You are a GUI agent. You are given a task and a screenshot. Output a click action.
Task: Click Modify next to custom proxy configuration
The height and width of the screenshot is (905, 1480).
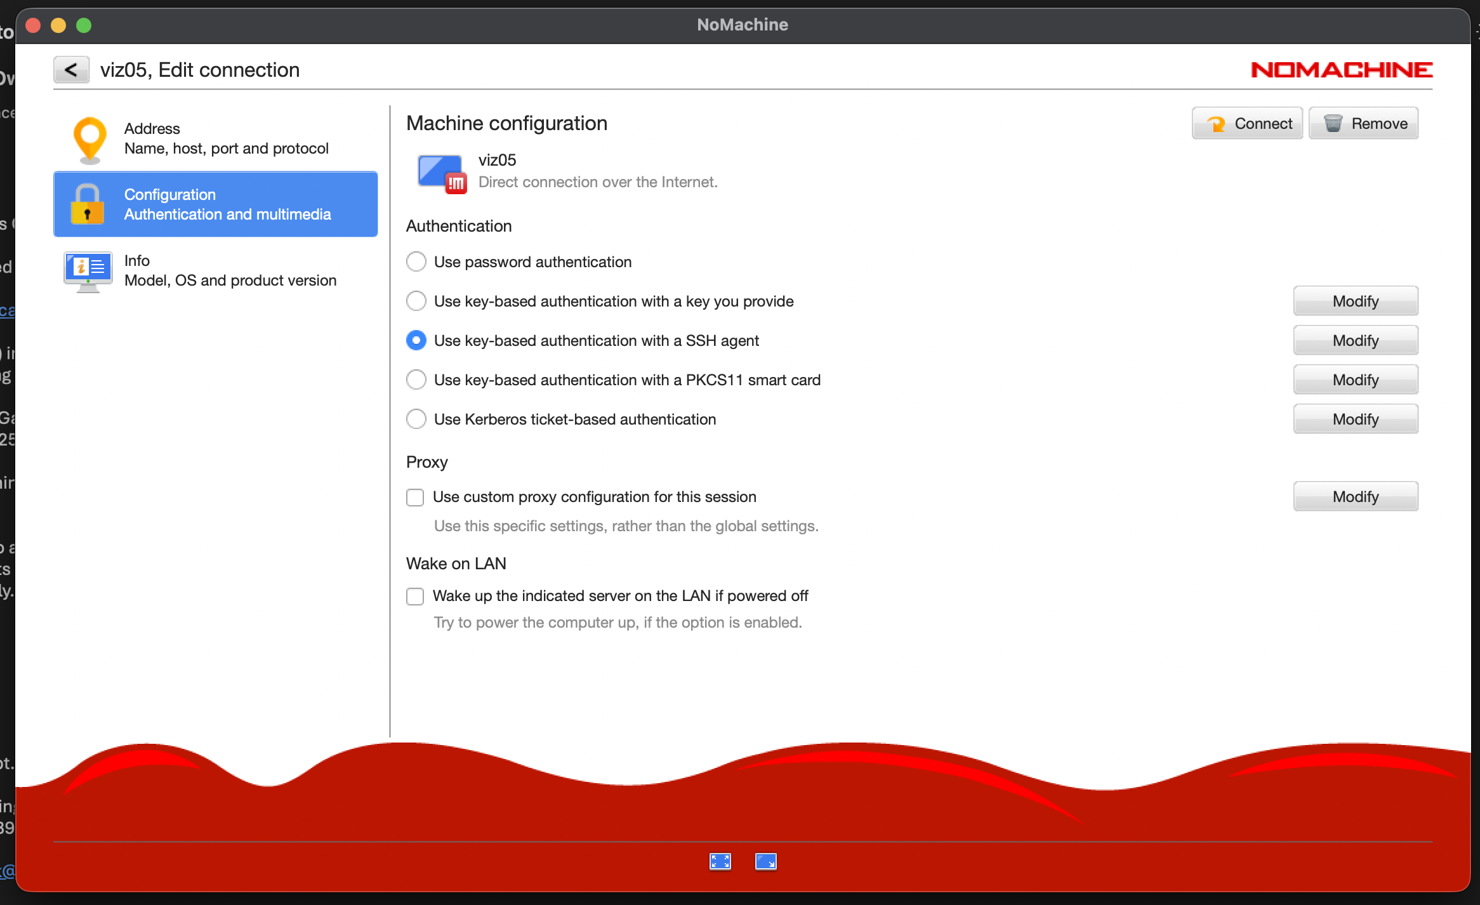tap(1355, 496)
